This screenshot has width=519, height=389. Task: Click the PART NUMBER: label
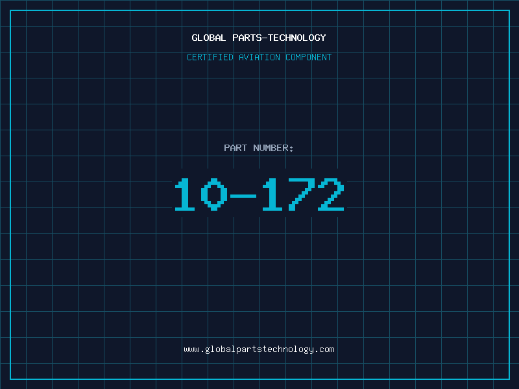point(259,148)
